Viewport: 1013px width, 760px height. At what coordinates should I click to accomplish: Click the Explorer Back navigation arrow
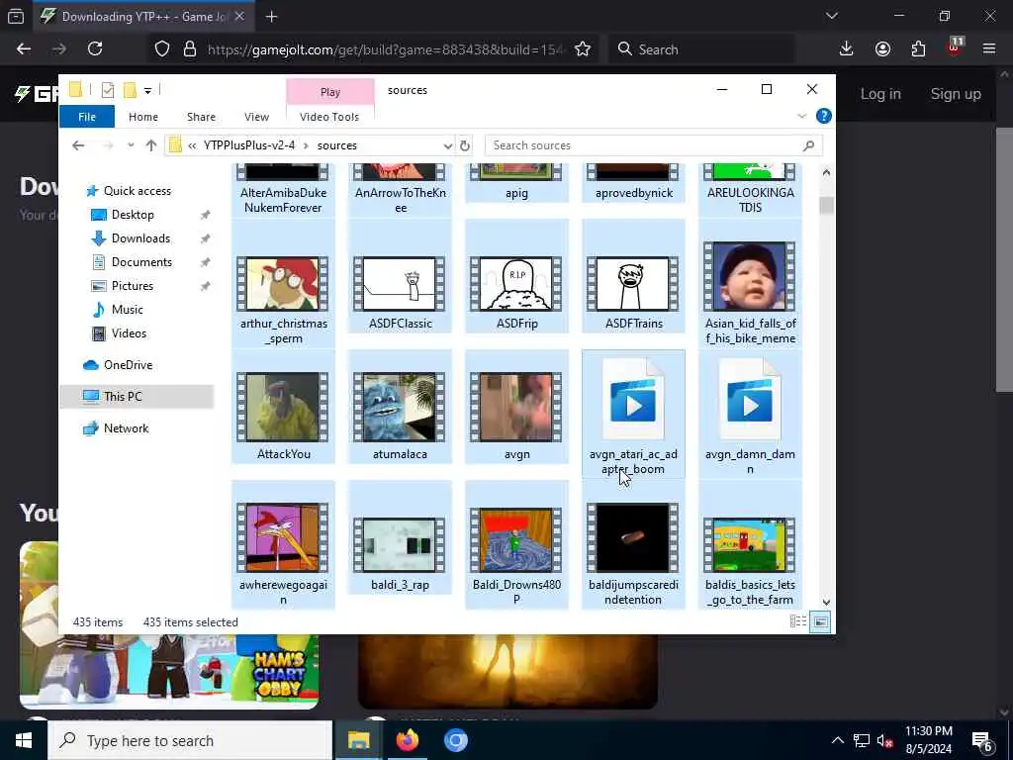tap(78, 145)
